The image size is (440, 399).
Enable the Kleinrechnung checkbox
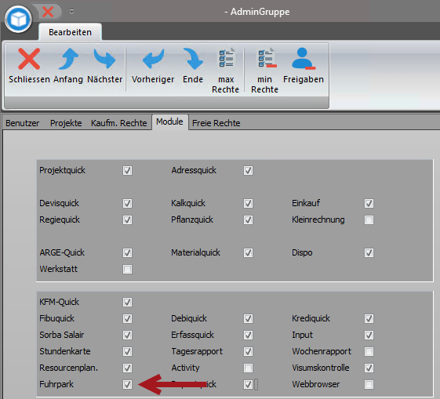[369, 219]
